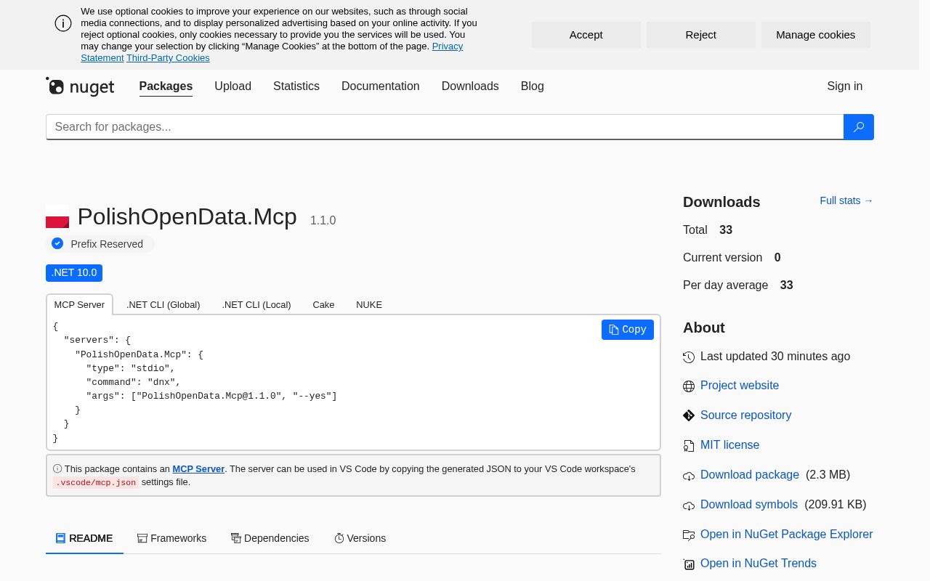The width and height of the screenshot is (930, 581).
Task: Switch to the NUKE tab
Action: coord(369,305)
